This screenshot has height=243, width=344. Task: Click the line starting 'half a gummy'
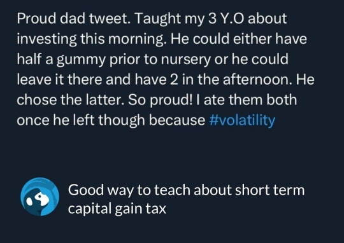tap(152, 60)
